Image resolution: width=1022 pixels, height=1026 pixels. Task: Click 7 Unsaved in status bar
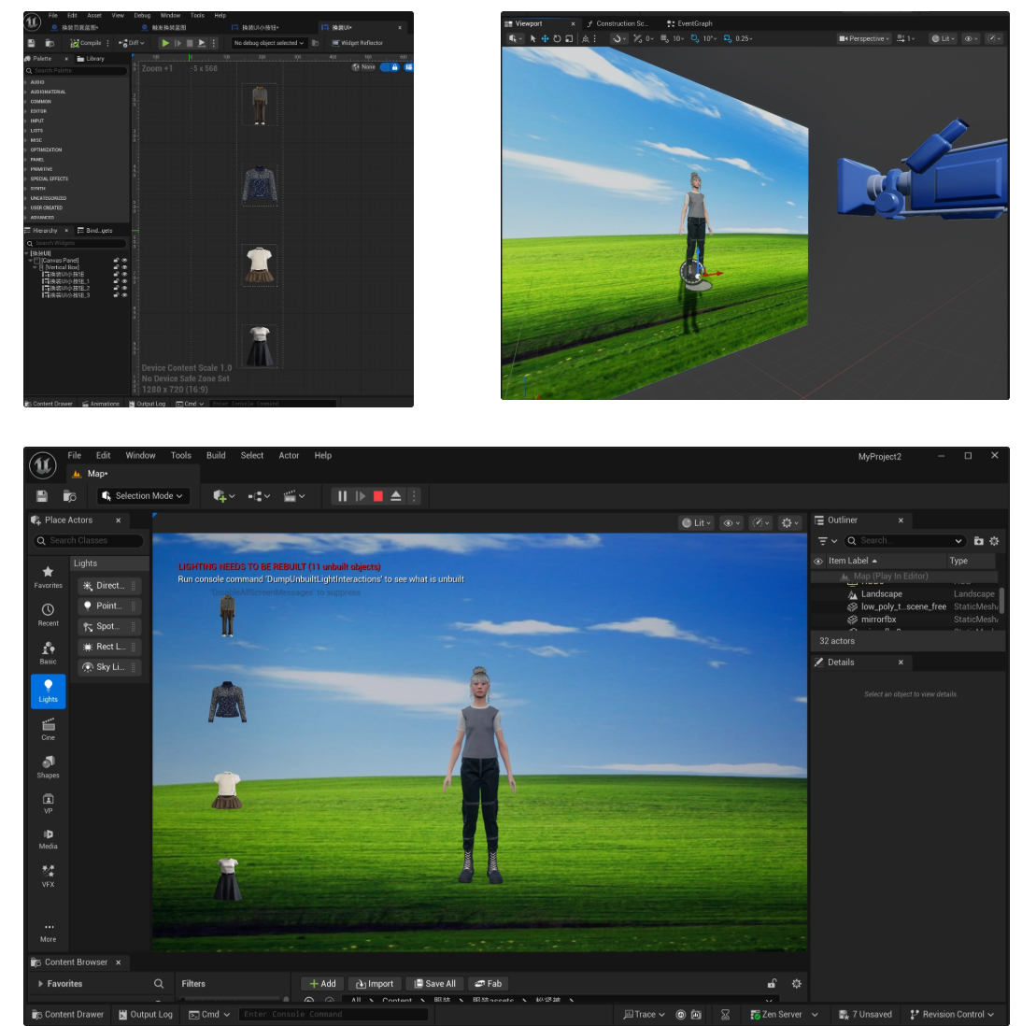click(x=865, y=1014)
